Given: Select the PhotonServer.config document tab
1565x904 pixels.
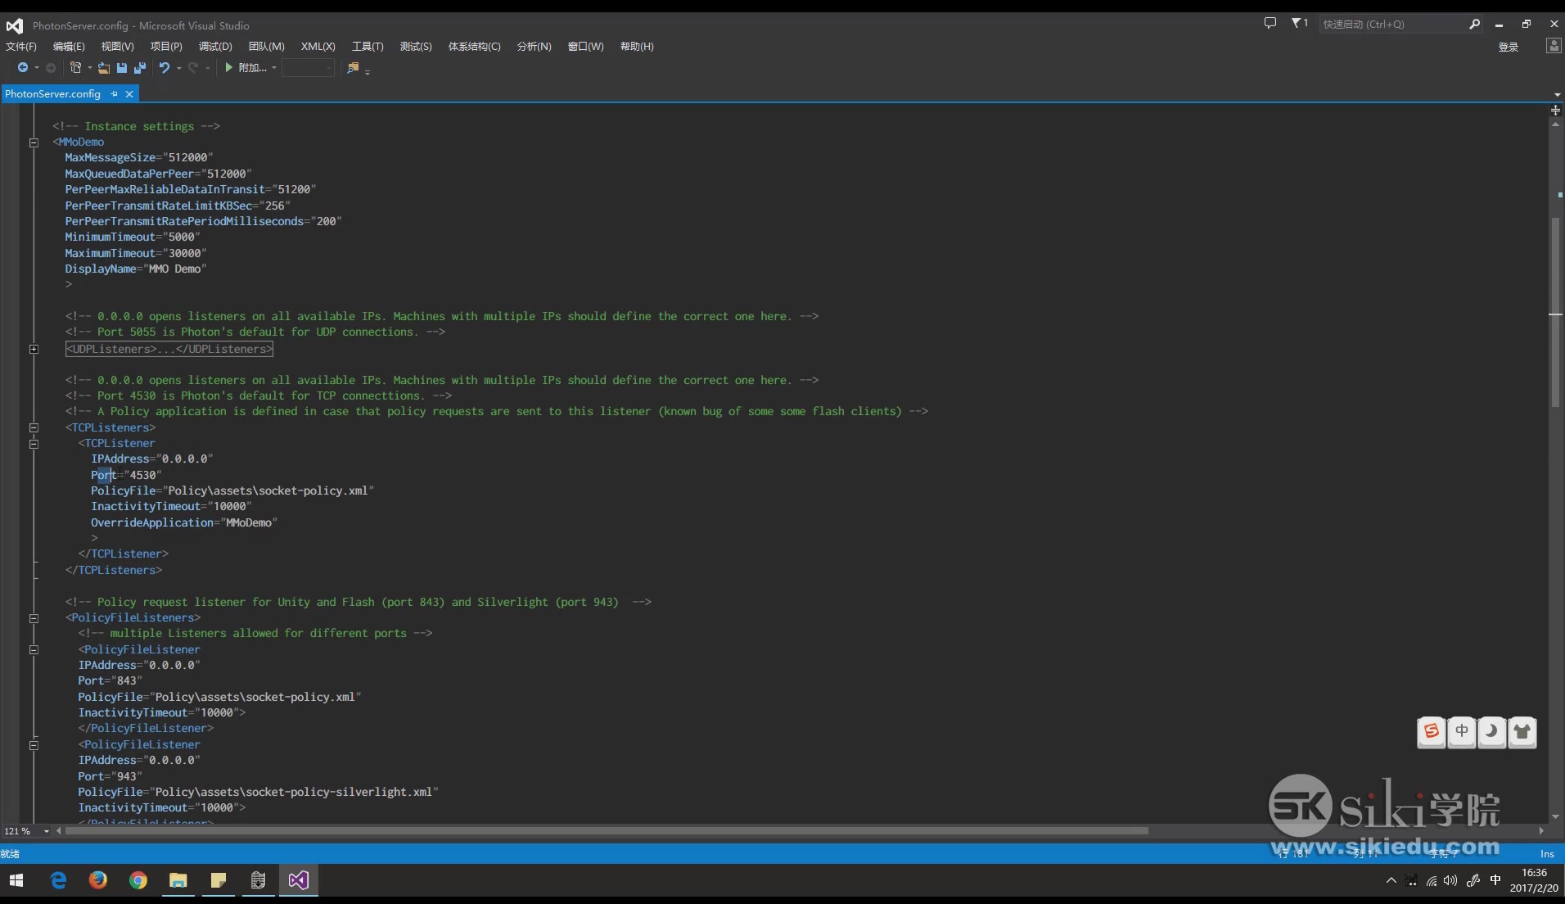Looking at the screenshot, I should tap(53, 94).
